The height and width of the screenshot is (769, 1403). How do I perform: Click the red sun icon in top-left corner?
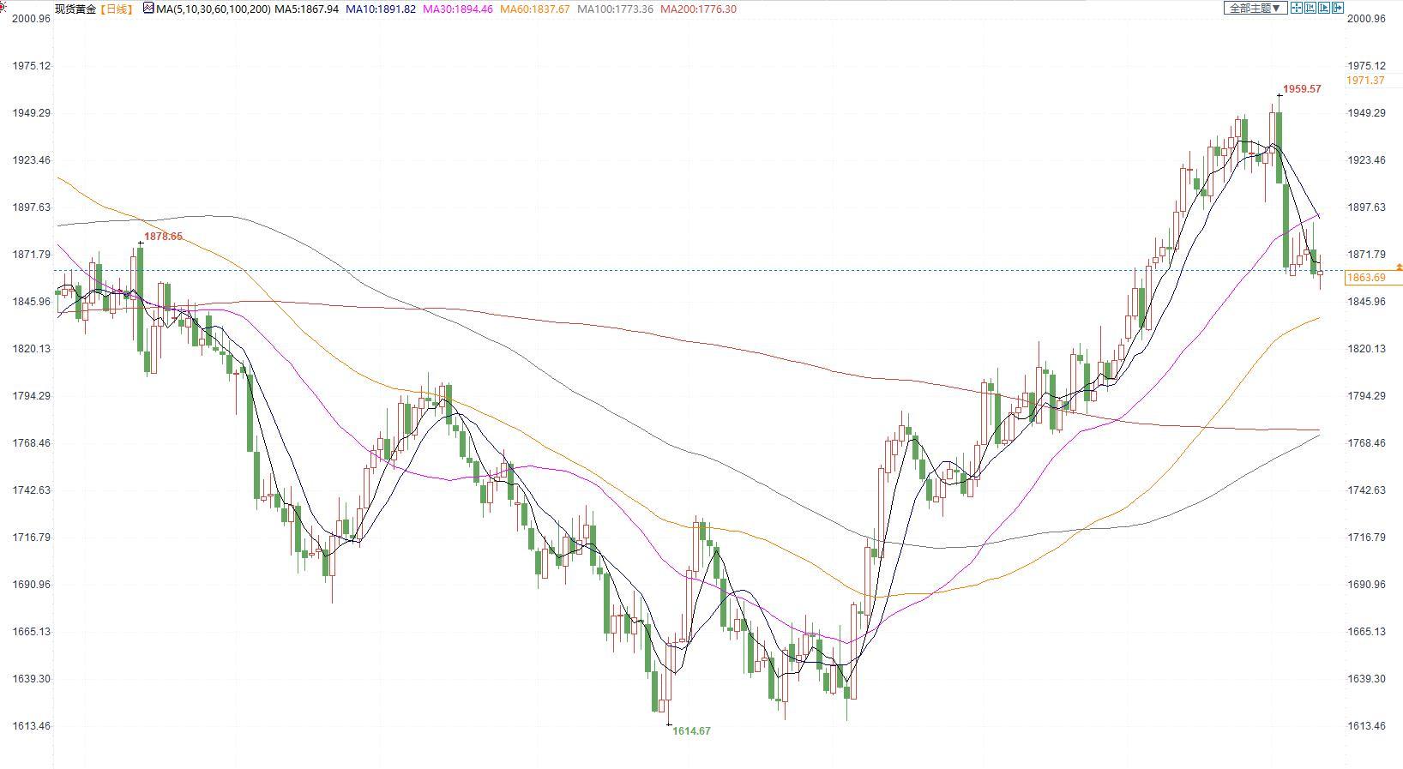coord(3,7)
